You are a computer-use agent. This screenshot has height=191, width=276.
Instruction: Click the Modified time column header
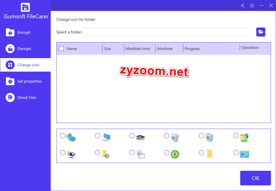[138, 49]
